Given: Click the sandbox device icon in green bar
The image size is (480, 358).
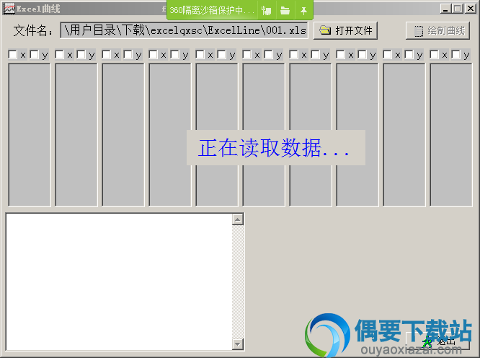Looking at the screenshot, I should click(267, 11).
